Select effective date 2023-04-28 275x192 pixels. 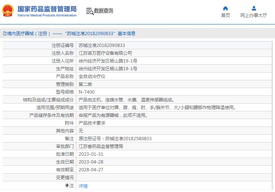(x=91, y=162)
